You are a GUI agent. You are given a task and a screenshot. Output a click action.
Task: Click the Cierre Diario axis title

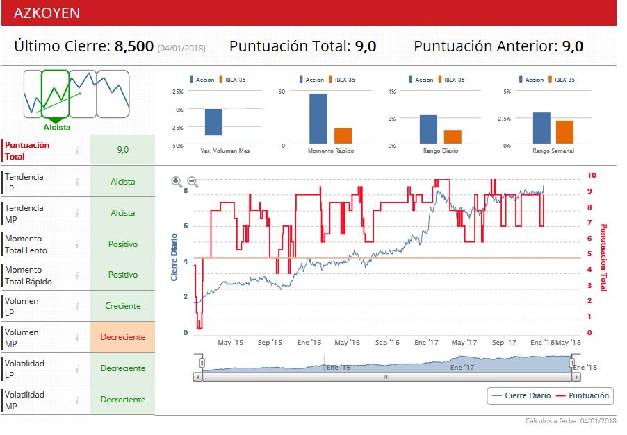coord(174,257)
